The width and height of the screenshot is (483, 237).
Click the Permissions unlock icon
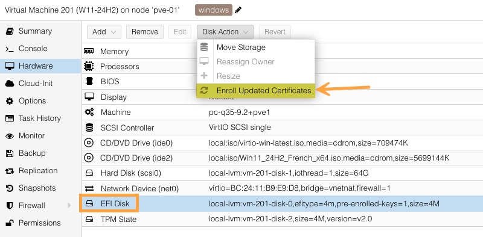tap(10, 223)
